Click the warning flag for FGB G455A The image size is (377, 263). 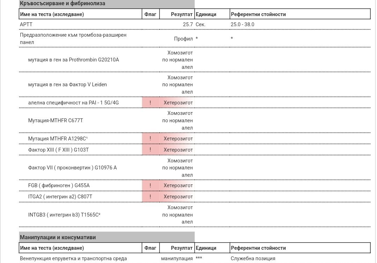[150, 185]
